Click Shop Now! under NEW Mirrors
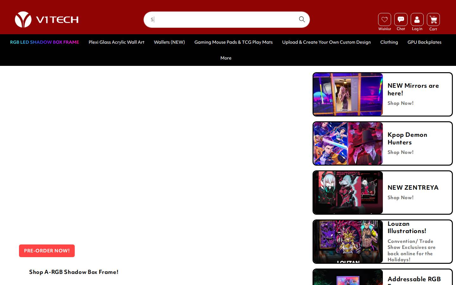The image size is (456, 285). (x=401, y=103)
